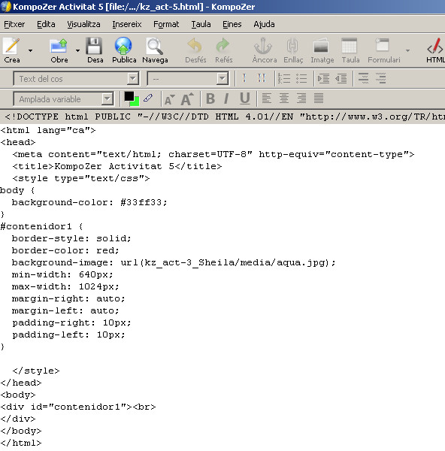Click the #contenidor1 selector line
Viewport: 445px width, 451px height.
(41, 226)
